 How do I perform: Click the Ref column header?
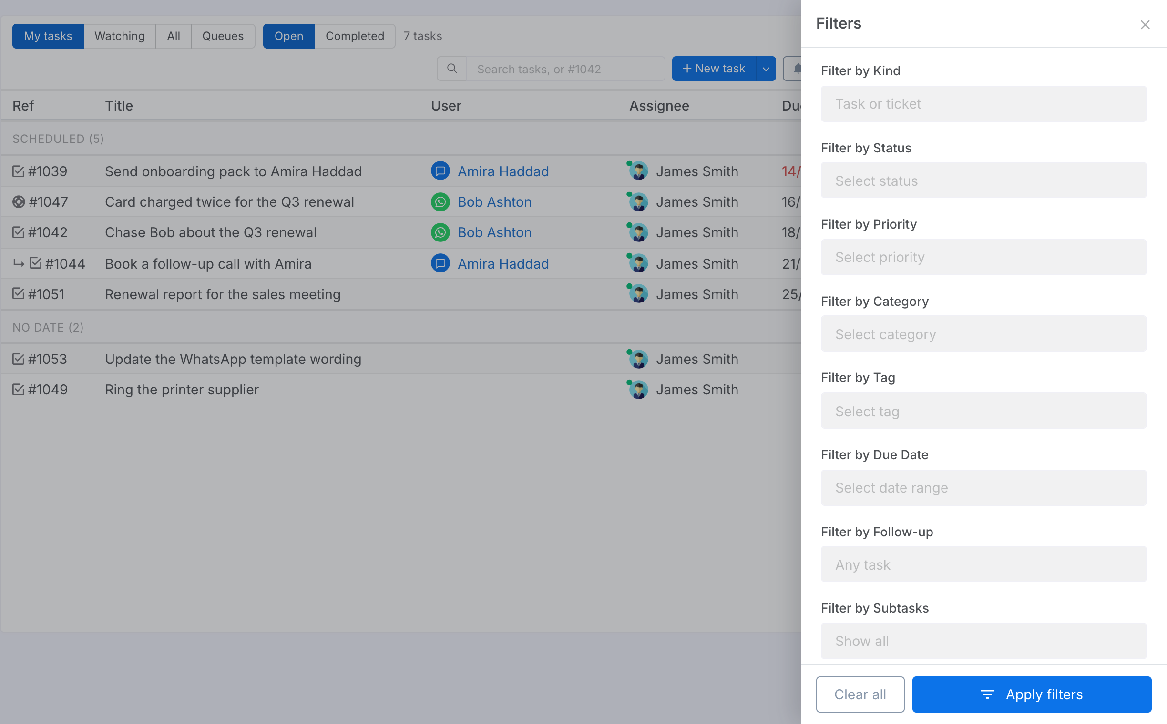[23, 105]
